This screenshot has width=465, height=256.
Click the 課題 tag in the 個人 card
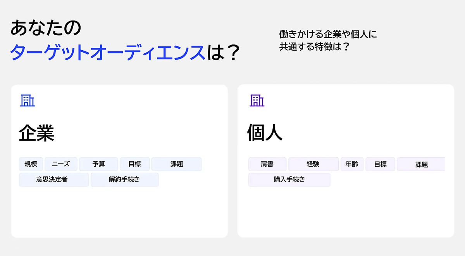421,164
